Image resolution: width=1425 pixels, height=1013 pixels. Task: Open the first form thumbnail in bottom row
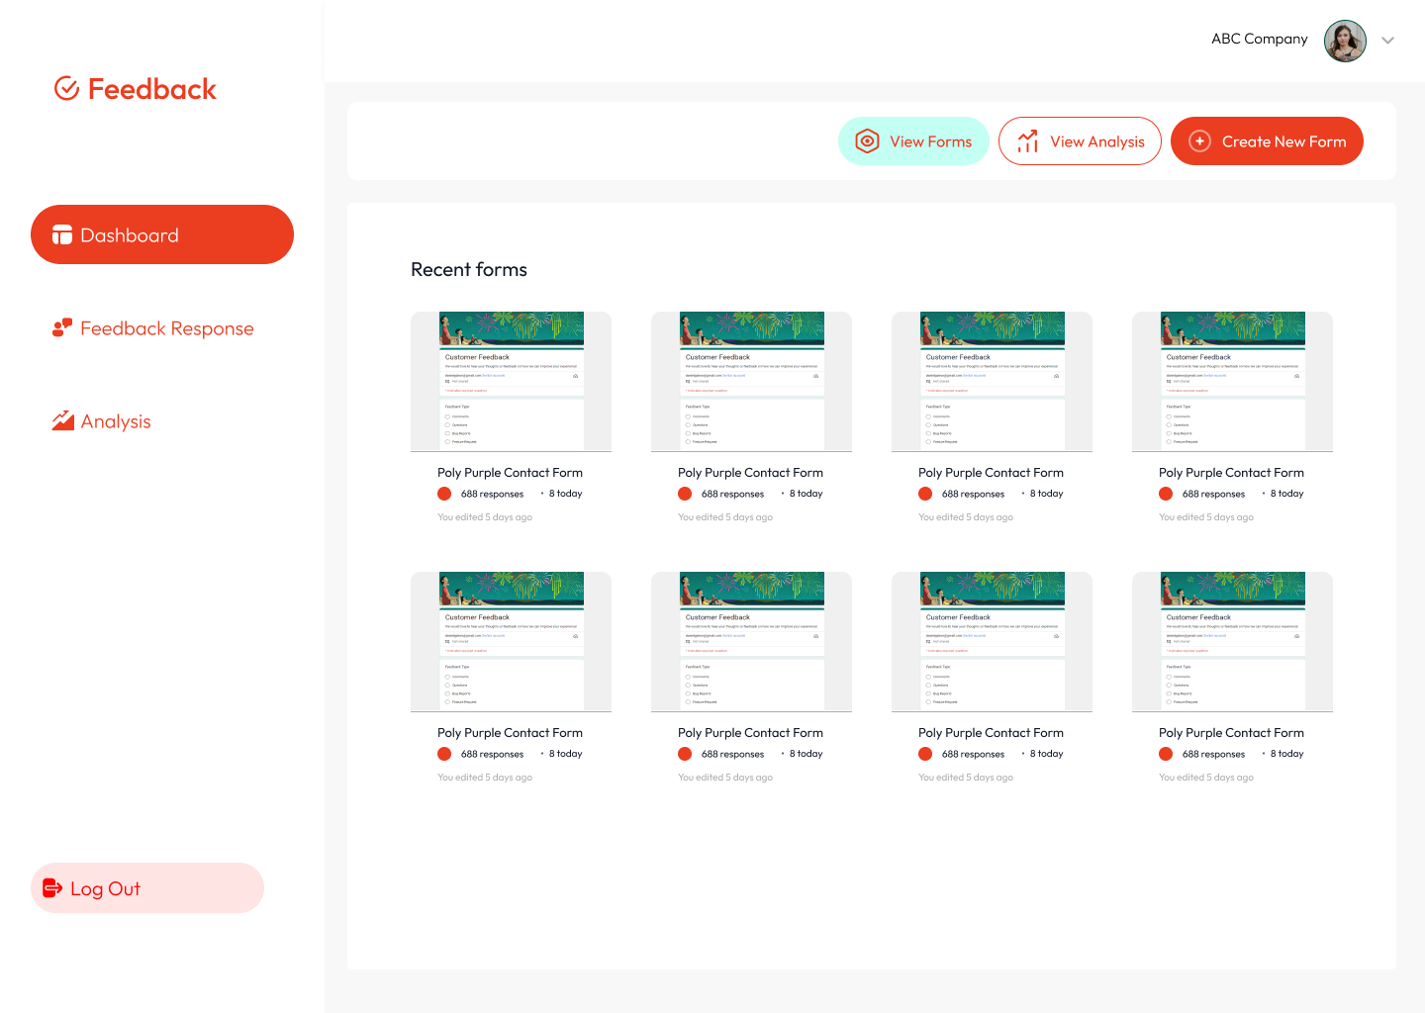511,642
